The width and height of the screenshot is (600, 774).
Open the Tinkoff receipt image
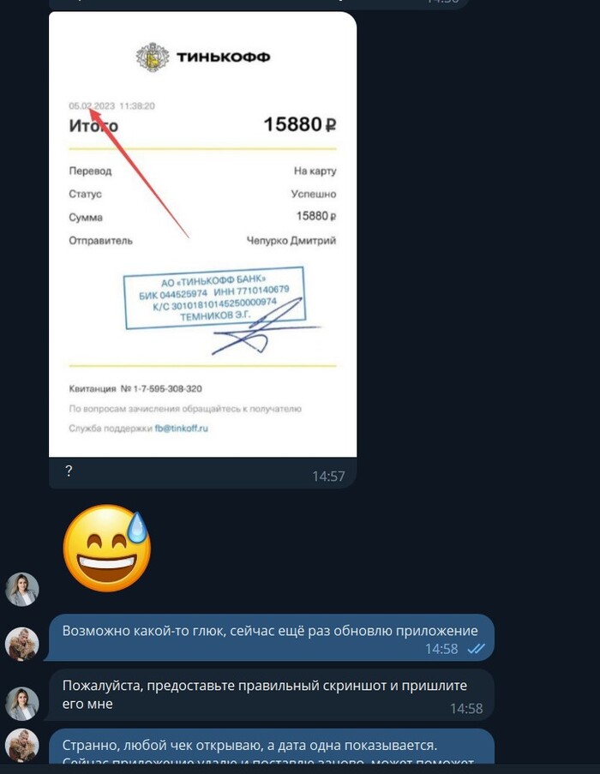tap(203, 234)
